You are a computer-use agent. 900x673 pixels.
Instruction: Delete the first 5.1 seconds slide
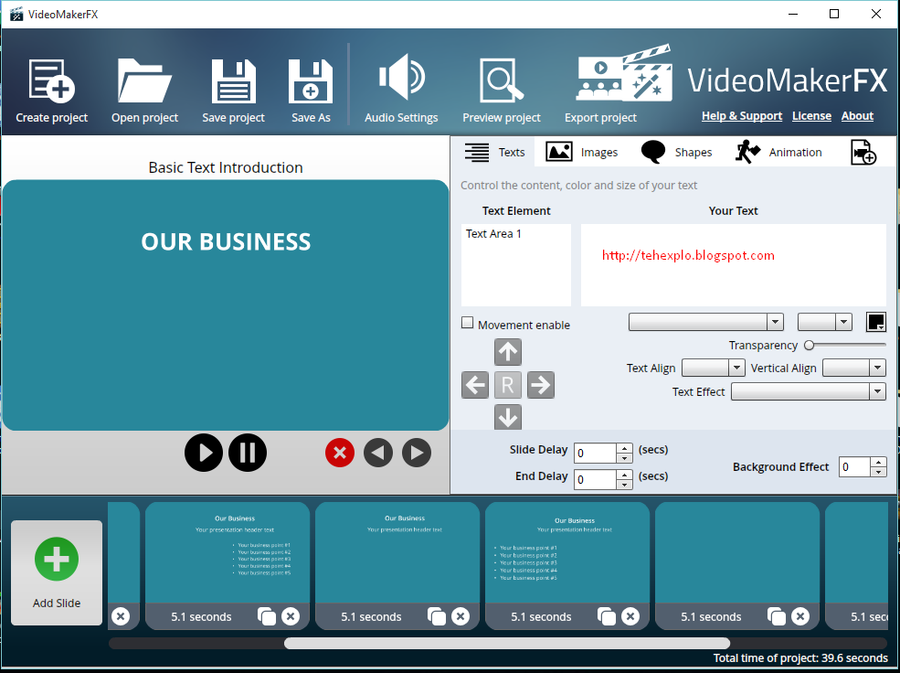[291, 616]
